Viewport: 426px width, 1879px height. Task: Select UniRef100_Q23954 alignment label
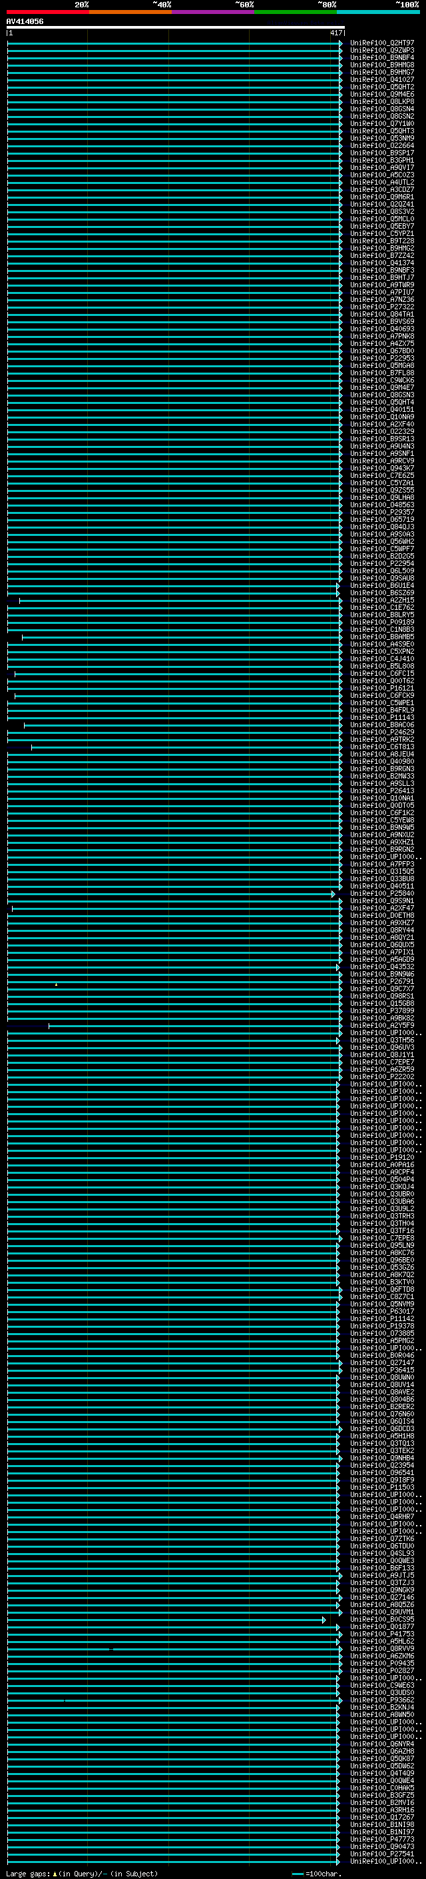click(381, 1464)
